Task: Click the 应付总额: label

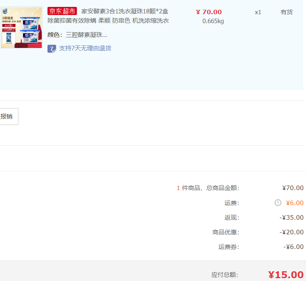Action: (x=224, y=275)
